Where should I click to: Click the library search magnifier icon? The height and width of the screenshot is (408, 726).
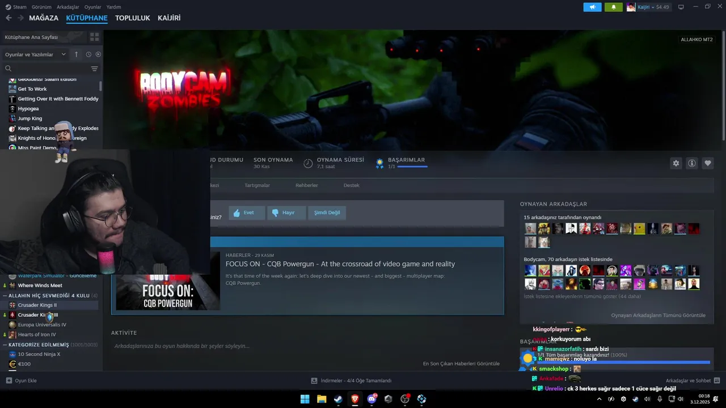(8, 69)
